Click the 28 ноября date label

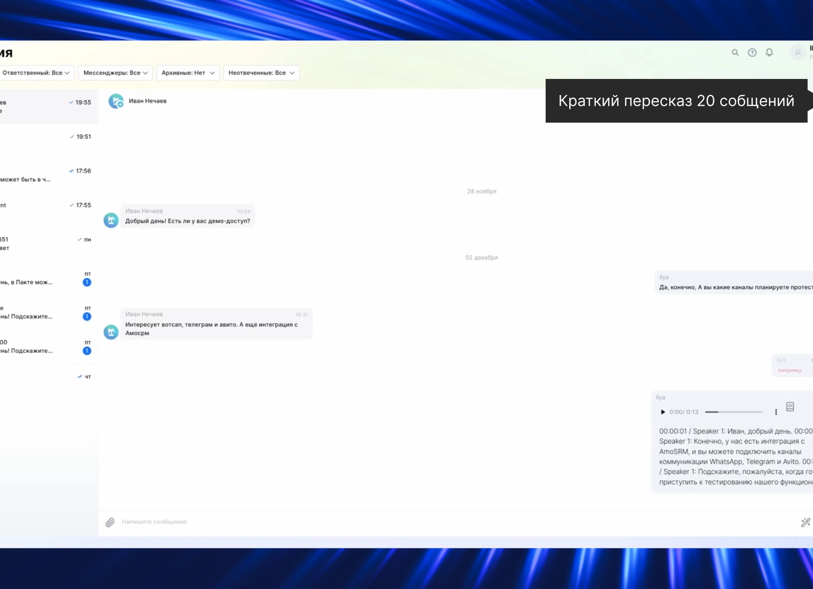tap(482, 191)
